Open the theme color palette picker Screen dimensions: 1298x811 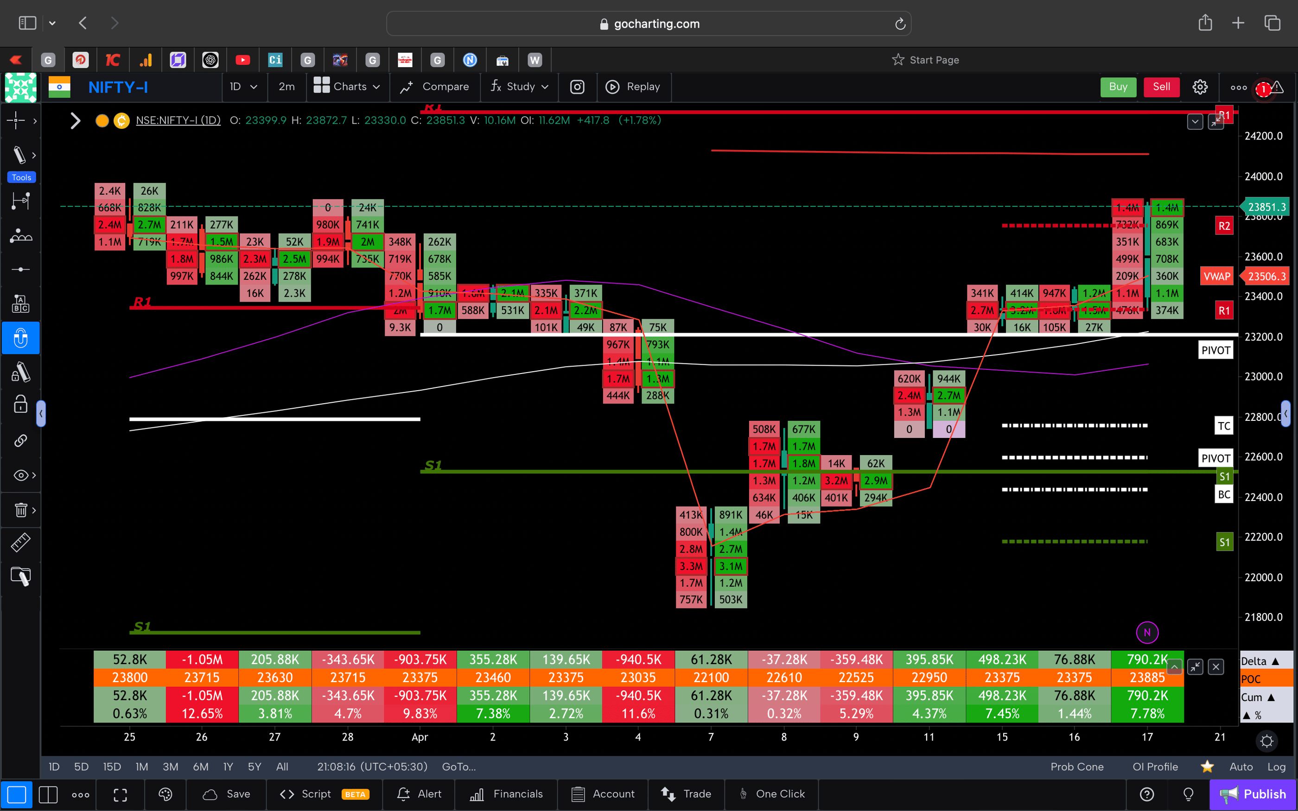pyautogui.click(x=165, y=795)
